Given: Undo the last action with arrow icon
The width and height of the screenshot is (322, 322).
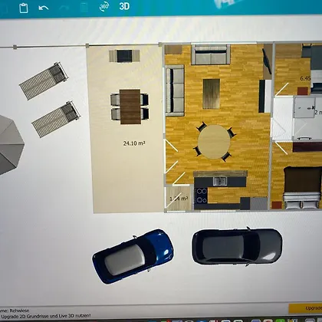Looking at the screenshot, I should click(x=44, y=8).
